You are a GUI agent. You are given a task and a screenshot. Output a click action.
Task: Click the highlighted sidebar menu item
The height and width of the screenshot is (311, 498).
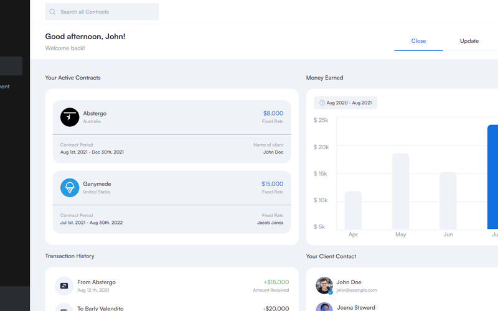click(x=11, y=66)
